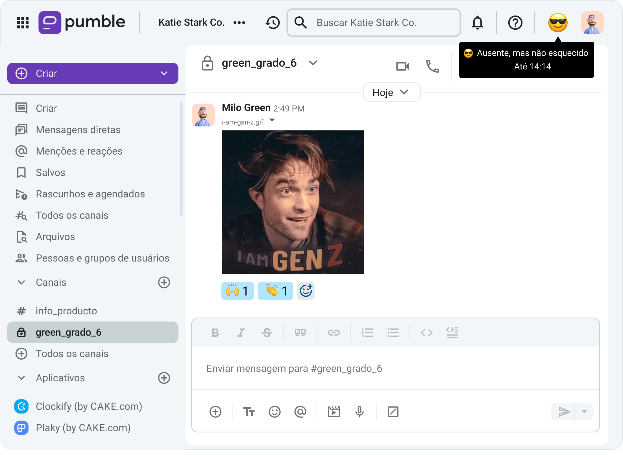The height and width of the screenshot is (455, 623).
Task: Select the info_producto channel
Action: point(93,311)
